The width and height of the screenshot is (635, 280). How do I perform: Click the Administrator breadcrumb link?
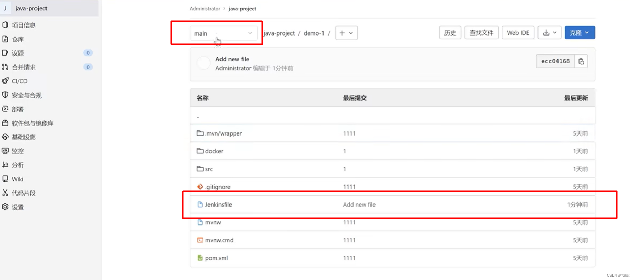tap(205, 8)
